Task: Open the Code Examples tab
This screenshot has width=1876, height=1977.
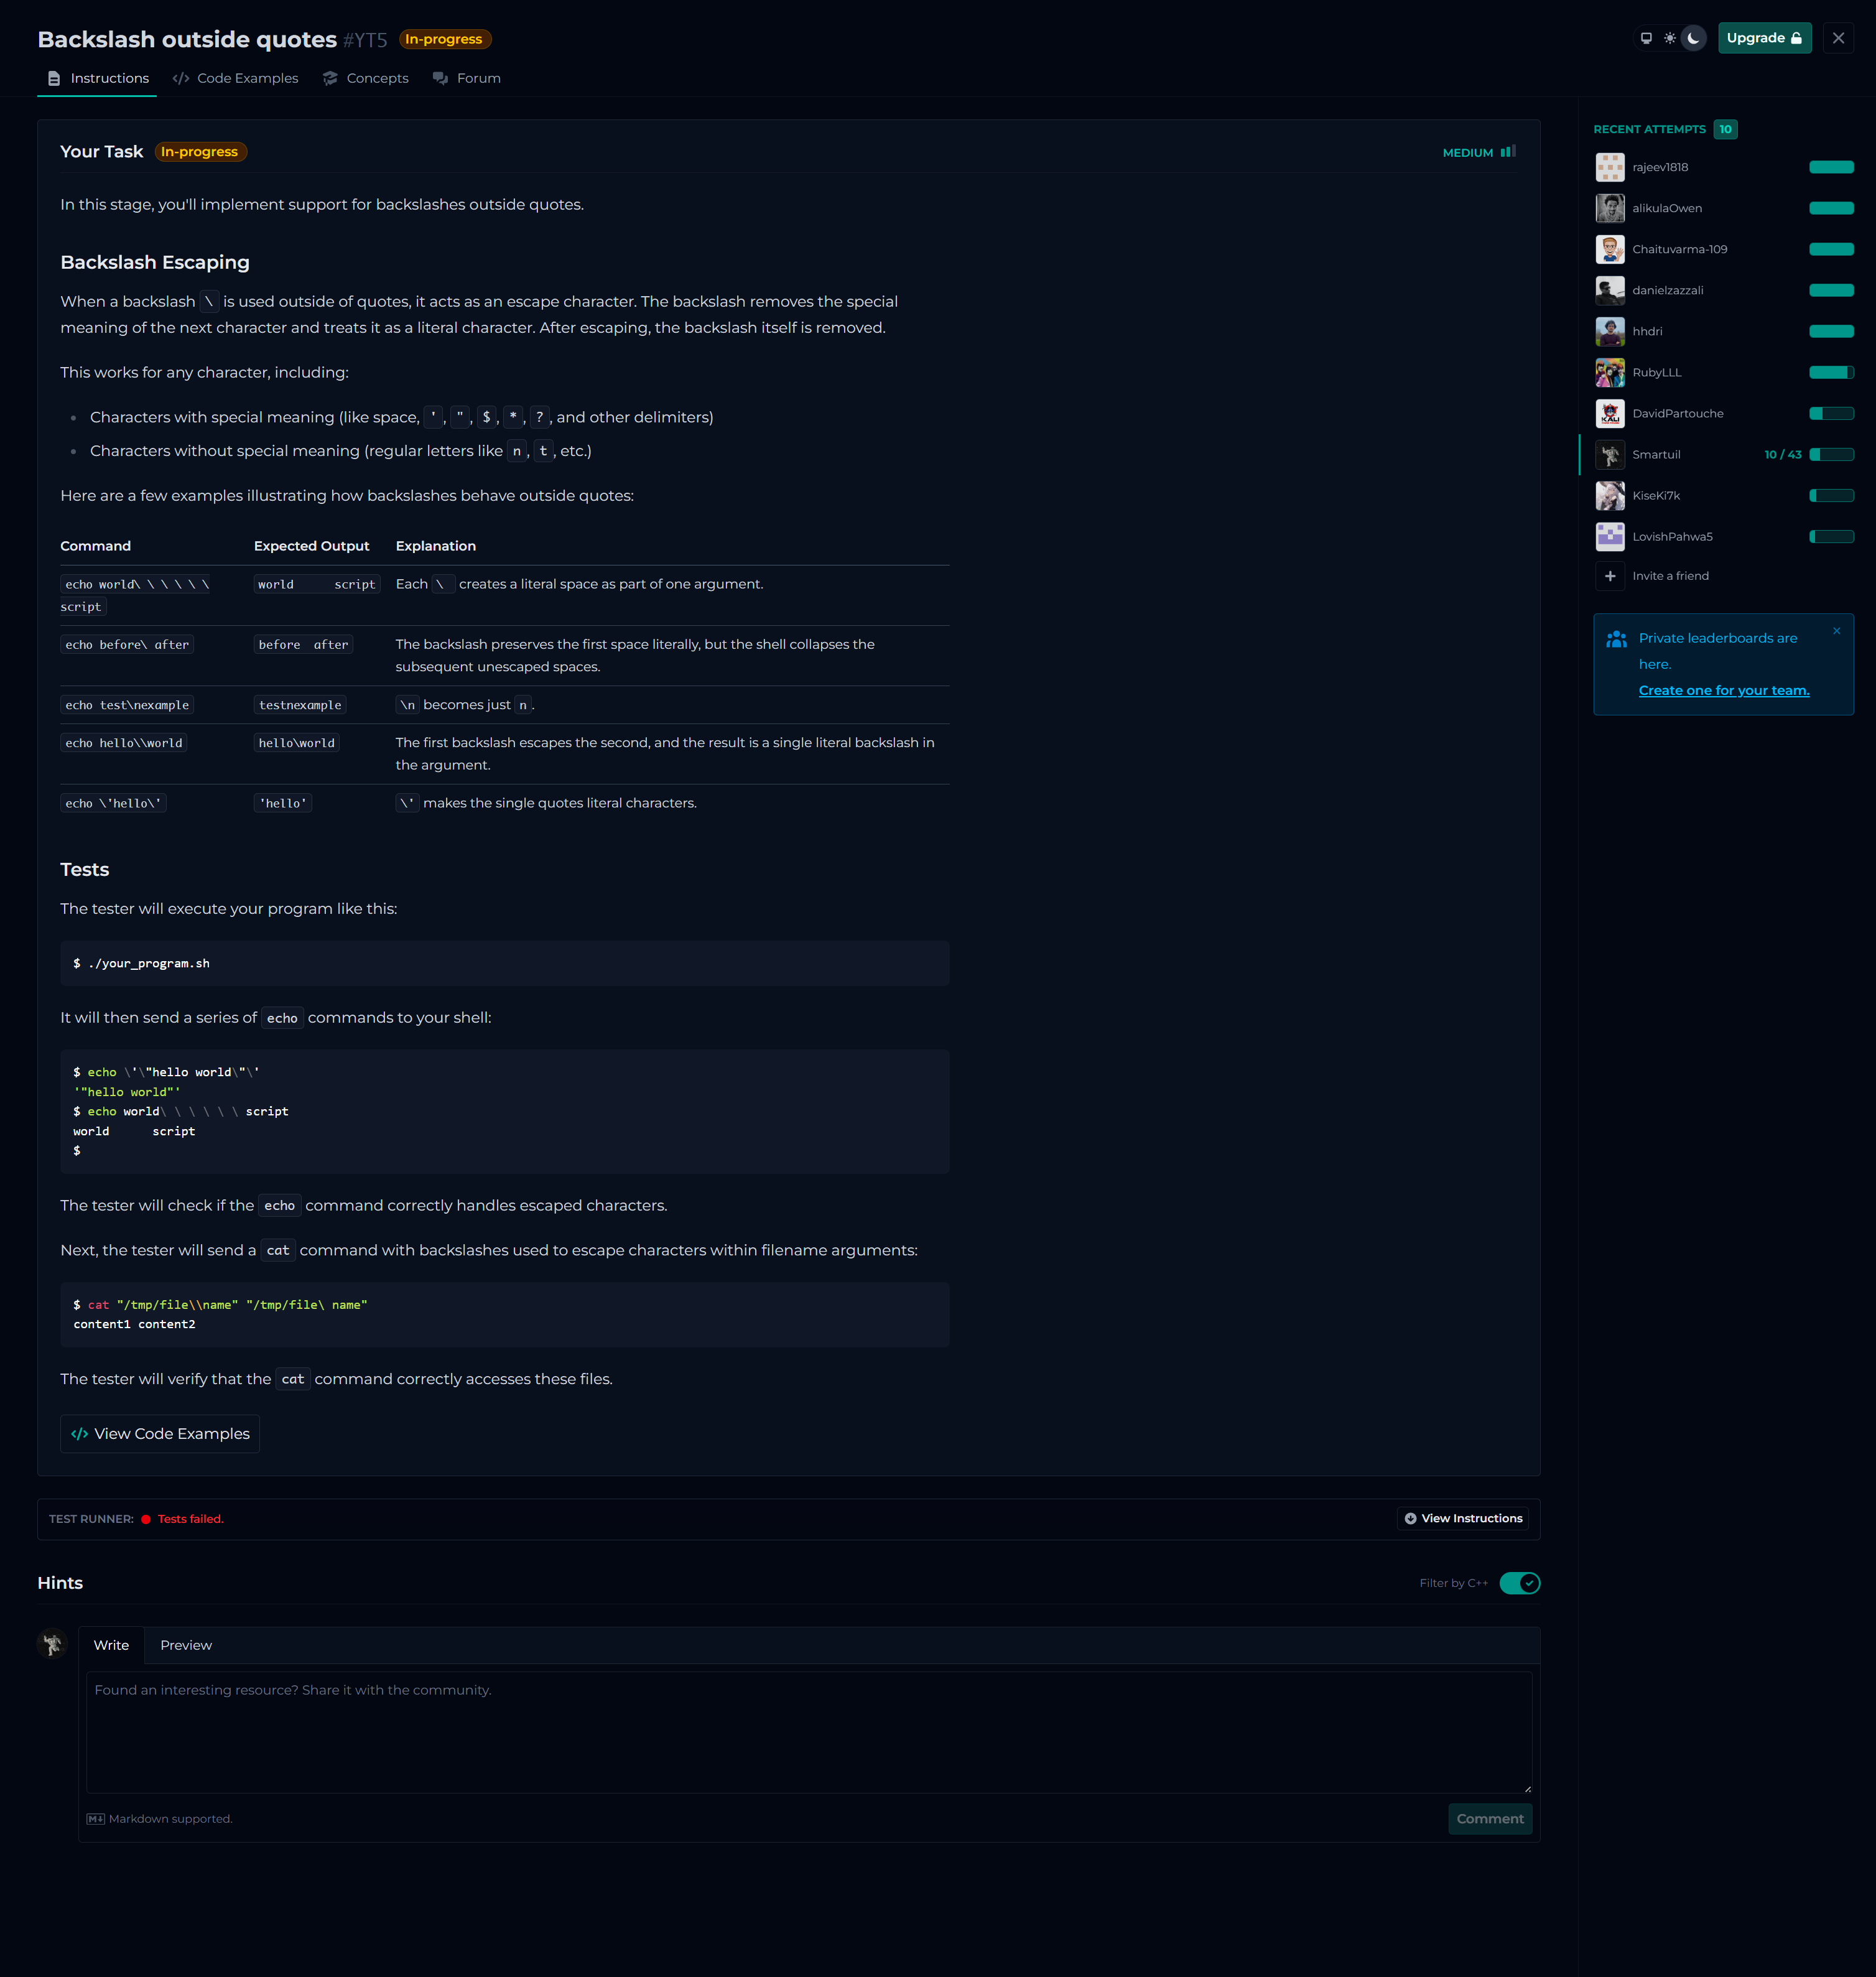Action: click(x=236, y=78)
